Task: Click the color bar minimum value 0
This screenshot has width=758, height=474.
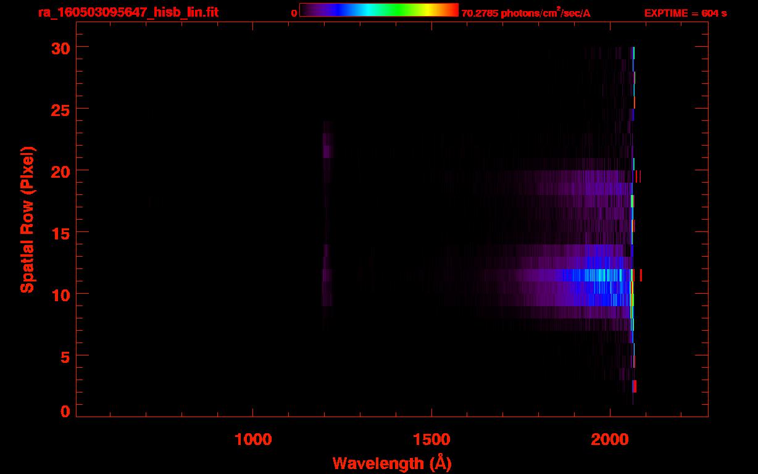Action: (294, 13)
